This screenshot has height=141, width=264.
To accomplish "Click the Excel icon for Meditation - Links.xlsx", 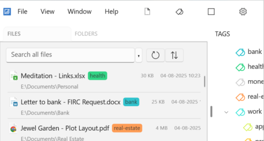I will [x=14, y=76].
